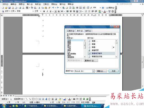Open the Zoom 90% dropdown

point(100,8)
